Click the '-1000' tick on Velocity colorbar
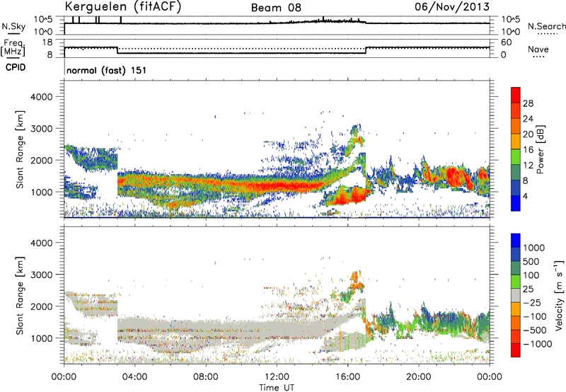566x392 pixels. click(x=538, y=344)
